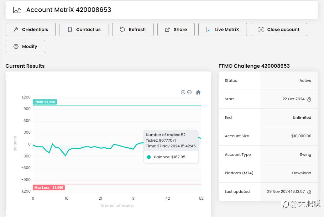The width and height of the screenshot is (324, 217).
Task: Reset chart with the home icon
Action: click(198, 93)
